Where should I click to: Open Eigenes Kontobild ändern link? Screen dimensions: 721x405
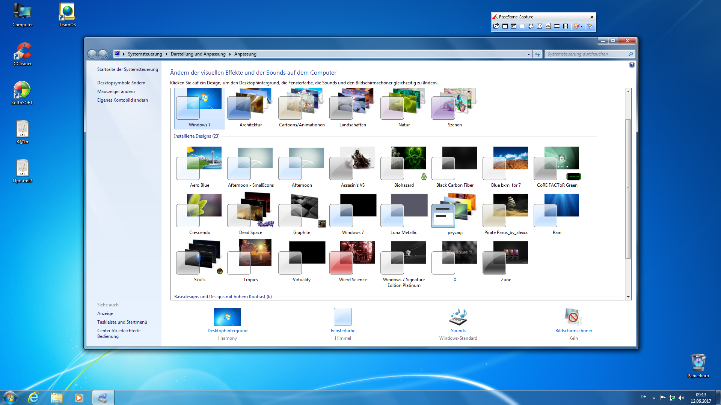[x=122, y=100]
